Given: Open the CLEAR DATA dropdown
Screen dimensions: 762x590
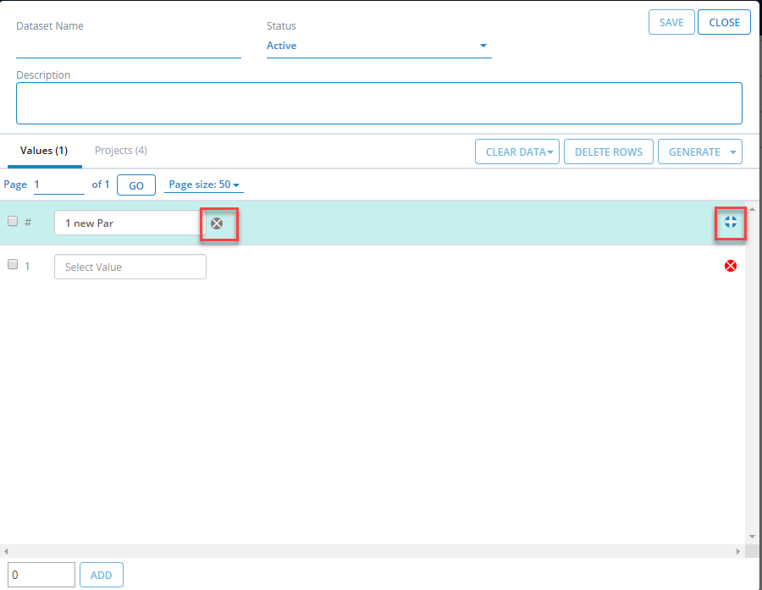Looking at the screenshot, I should 517,151.
